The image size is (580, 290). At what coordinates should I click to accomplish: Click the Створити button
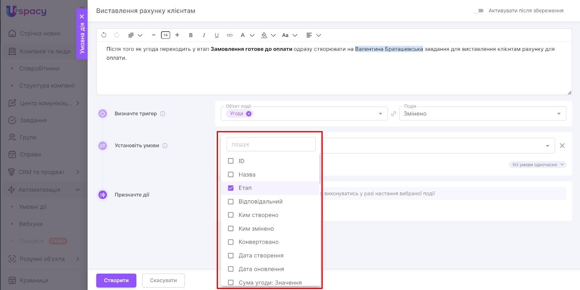(x=116, y=280)
